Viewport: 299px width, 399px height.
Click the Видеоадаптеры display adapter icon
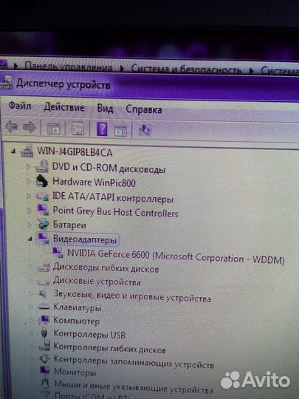click(43, 239)
